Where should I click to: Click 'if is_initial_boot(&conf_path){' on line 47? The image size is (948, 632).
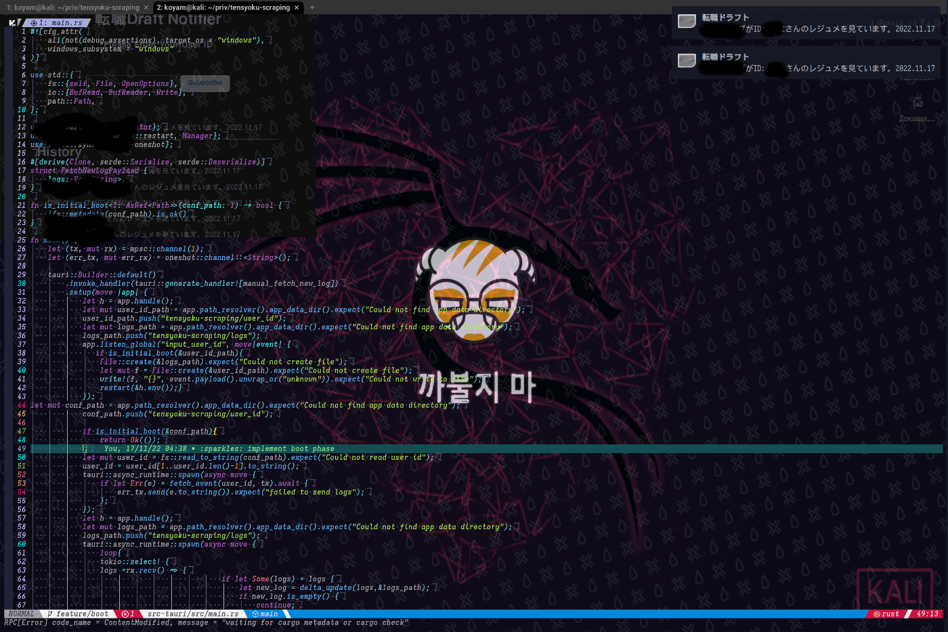150,431
